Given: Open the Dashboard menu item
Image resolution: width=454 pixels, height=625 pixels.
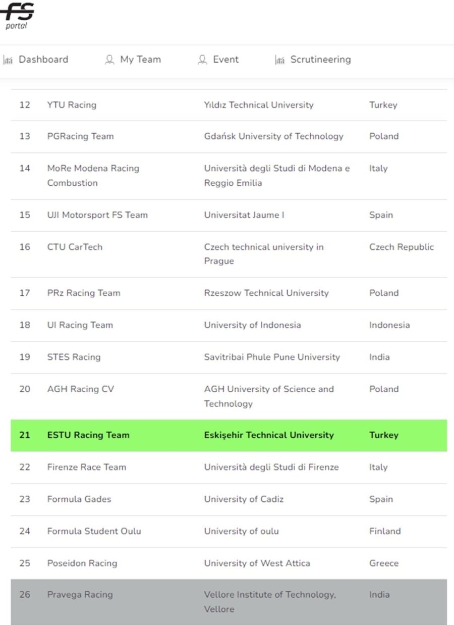Looking at the screenshot, I should click(43, 60).
